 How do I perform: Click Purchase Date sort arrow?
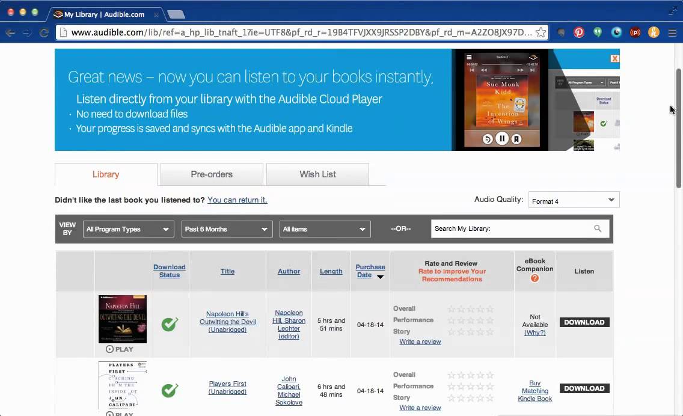pos(380,277)
